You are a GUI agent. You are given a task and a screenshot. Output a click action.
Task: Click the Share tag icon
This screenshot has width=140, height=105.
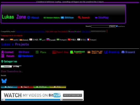tap(20, 52)
